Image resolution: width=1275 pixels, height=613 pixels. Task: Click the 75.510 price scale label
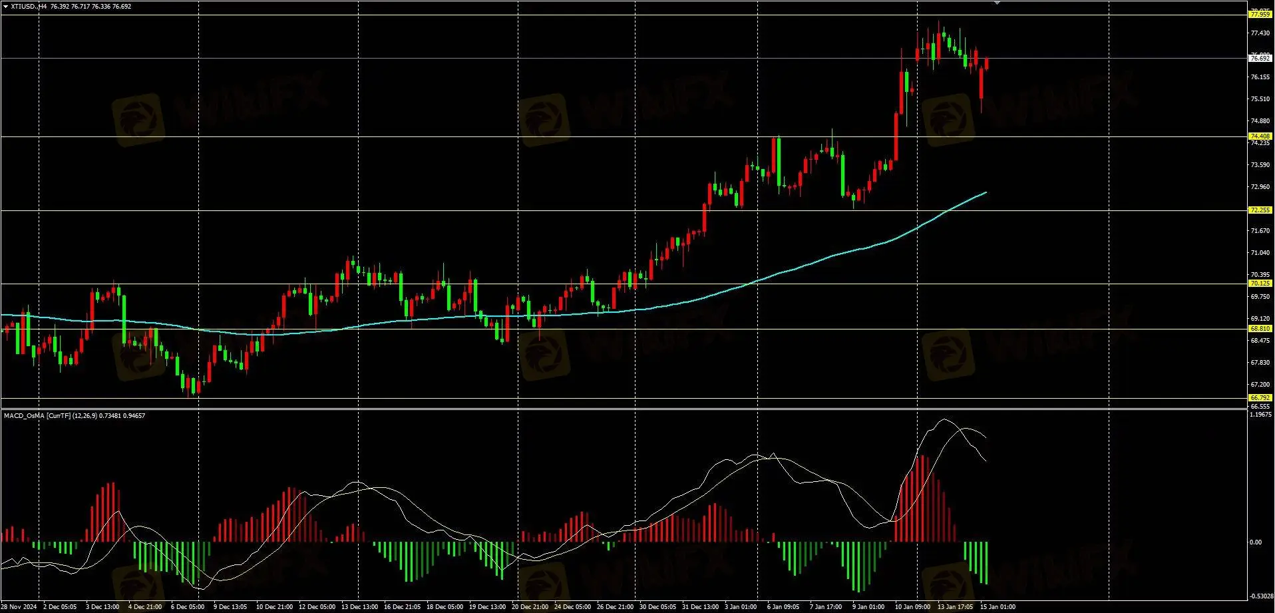pos(1260,99)
